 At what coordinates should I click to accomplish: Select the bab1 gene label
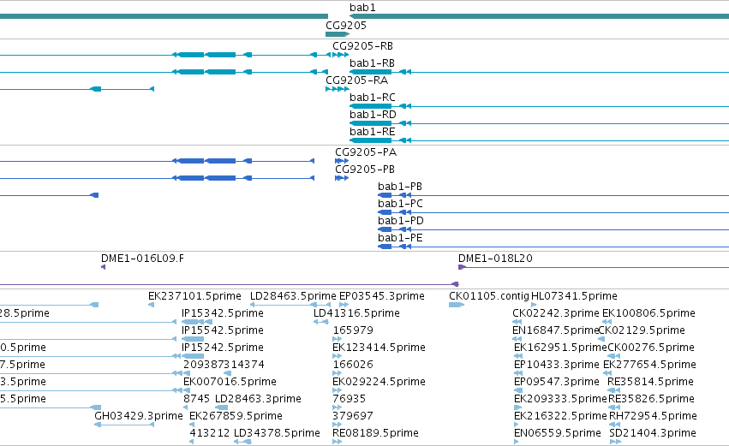point(362,8)
